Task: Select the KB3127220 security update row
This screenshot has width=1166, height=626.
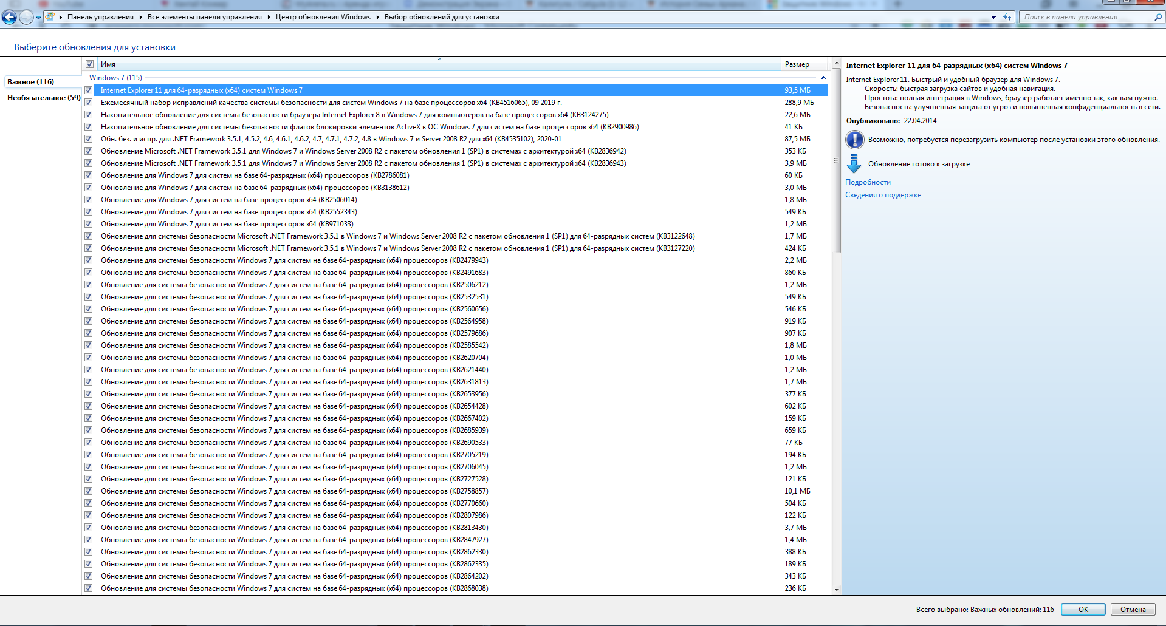Action: (x=455, y=248)
